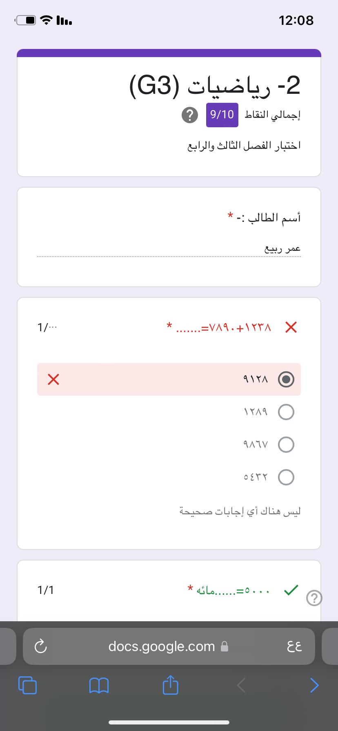Viewport: 338px width, 731px height.
Task: Select the ٥٤٣٢ radio option
Action: click(x=286, y=477)
